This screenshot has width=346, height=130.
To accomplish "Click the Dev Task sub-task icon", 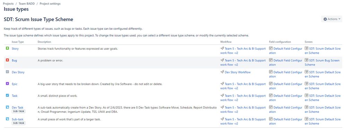I will click(x=7, y=107).
